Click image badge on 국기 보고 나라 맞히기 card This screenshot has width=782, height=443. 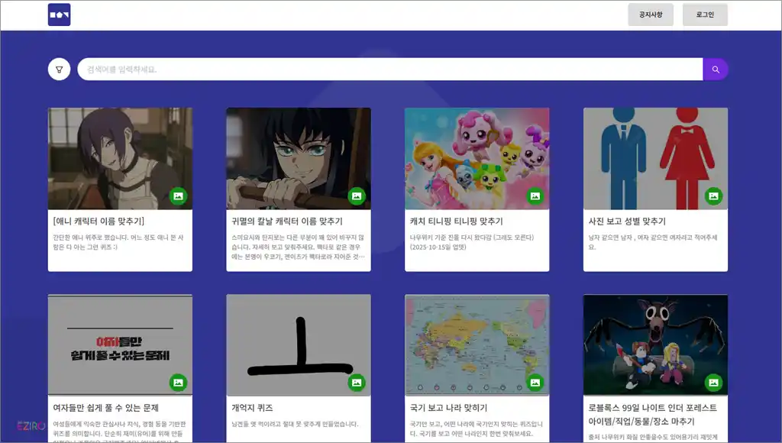[535, 383]
